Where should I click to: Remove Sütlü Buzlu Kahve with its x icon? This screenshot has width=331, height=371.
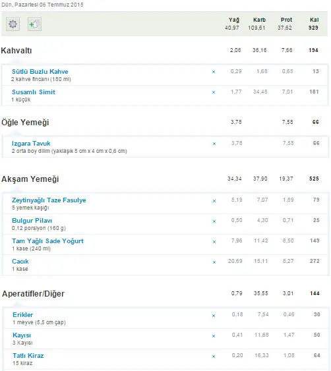click(x=214, y=72)
